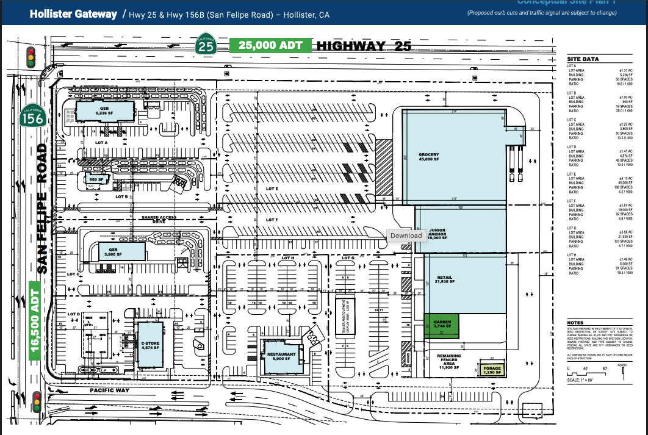The image size is (648, 435).
Task: Click the PACIFIC WAY street label
Action: click(x=109, y=390)
